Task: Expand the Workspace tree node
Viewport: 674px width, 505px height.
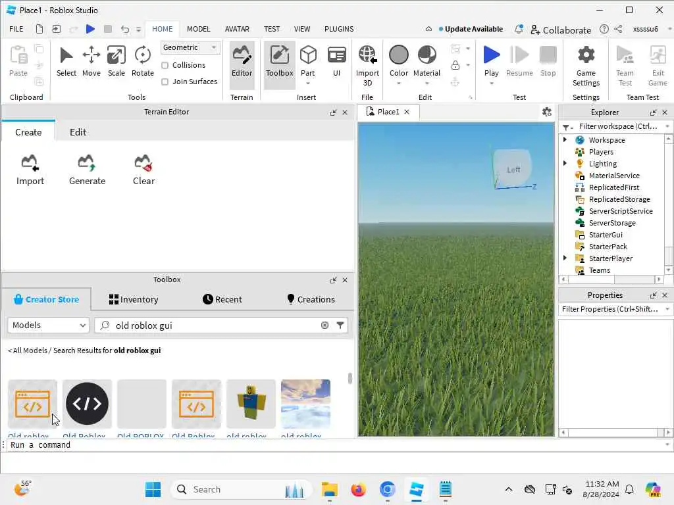Action: click(x=565, y=139)
